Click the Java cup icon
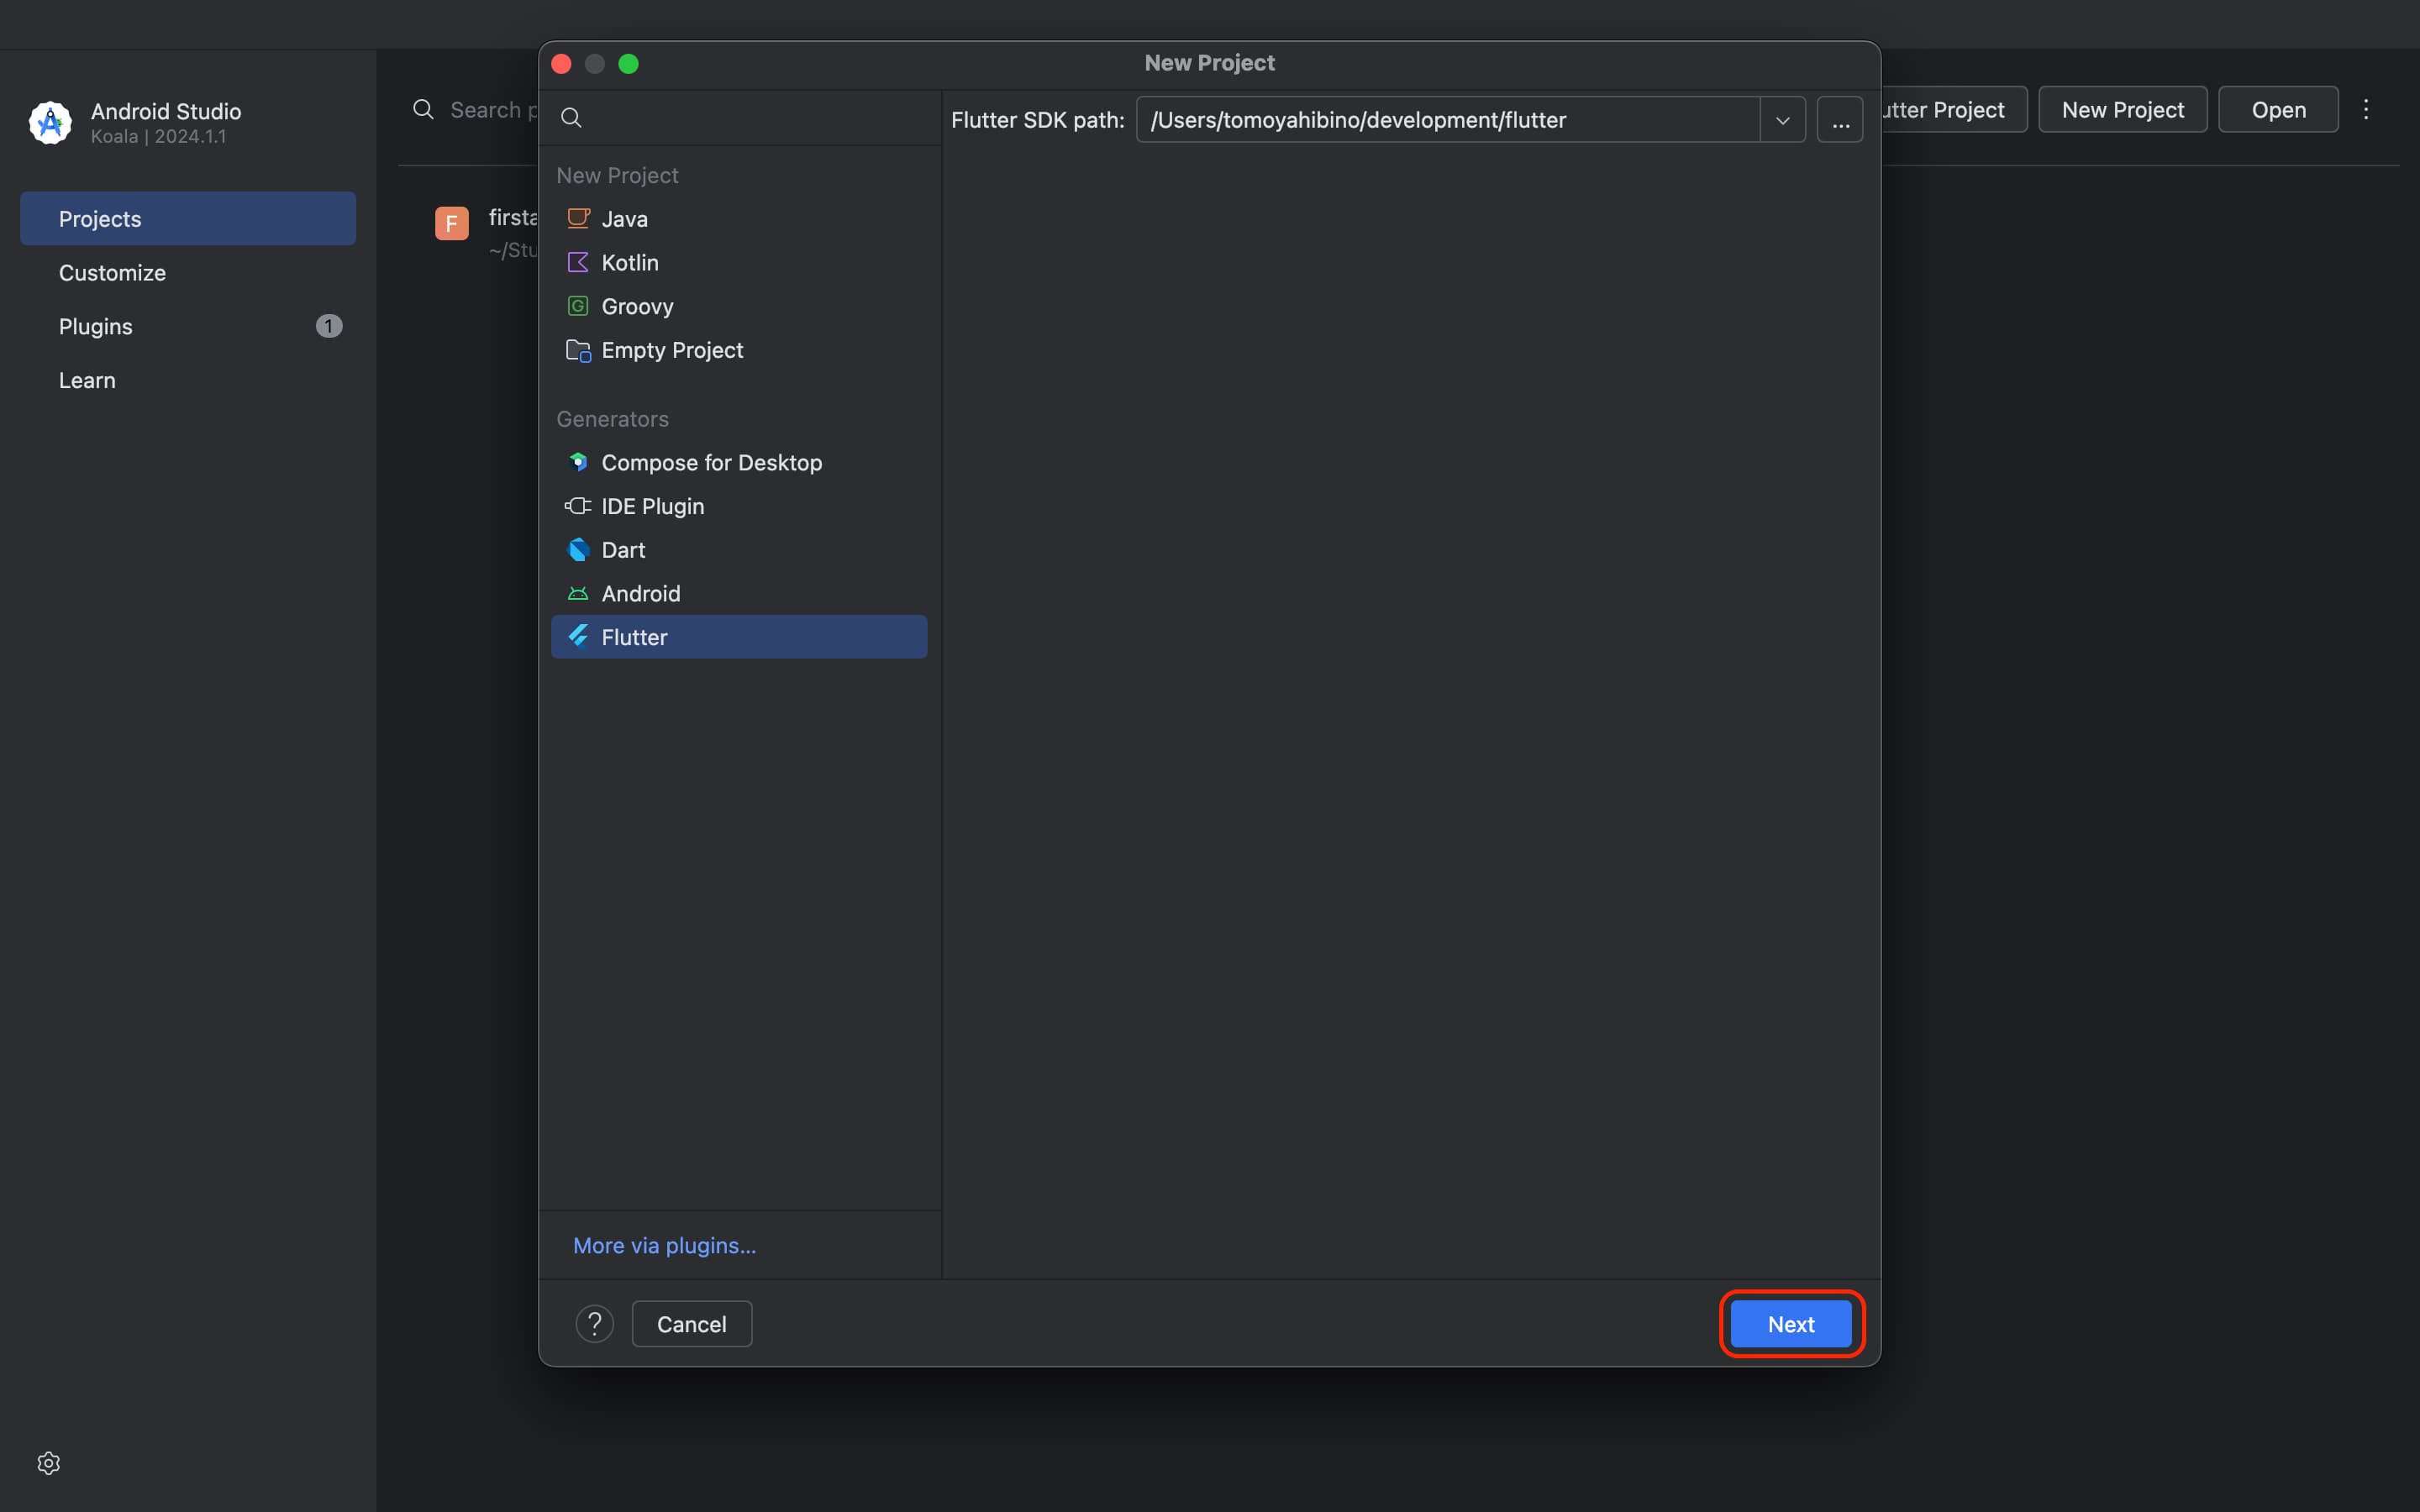2420x1512 pixels. click(578, 218)
